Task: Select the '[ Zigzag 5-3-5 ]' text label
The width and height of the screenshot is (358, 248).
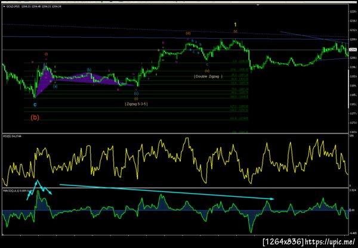Action: (x=136, y=104)
